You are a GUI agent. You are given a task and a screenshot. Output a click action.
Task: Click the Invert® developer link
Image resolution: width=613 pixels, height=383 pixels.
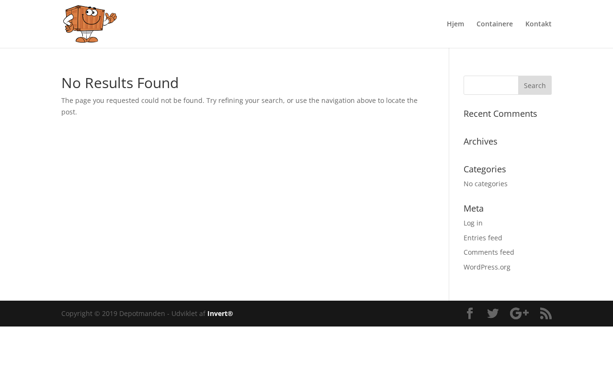[220, 314]
